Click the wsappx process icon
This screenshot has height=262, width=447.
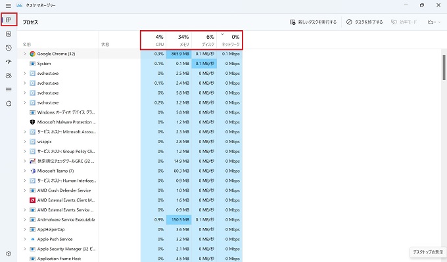point(32,142)
